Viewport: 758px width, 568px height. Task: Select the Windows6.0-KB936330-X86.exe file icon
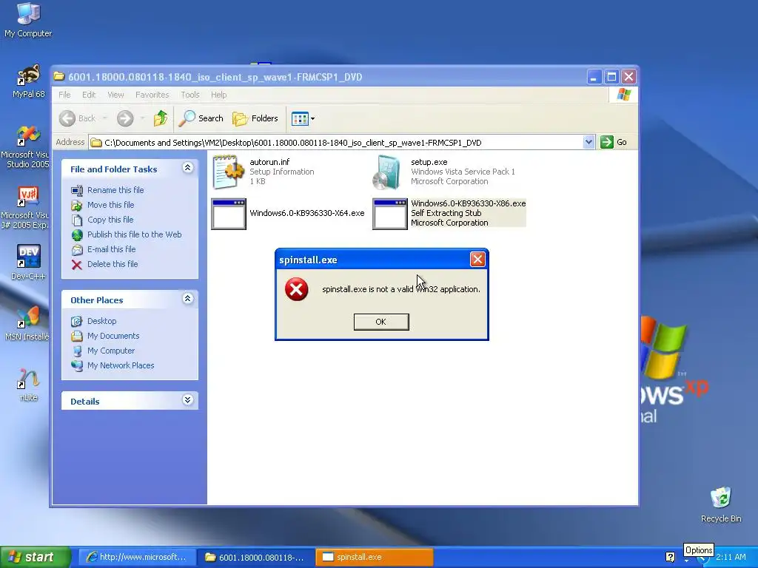click(x=390, y=214)
